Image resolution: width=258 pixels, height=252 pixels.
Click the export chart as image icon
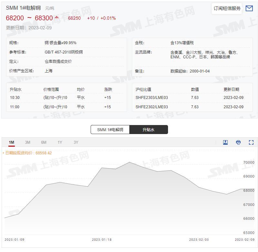[x=225, y=142]
